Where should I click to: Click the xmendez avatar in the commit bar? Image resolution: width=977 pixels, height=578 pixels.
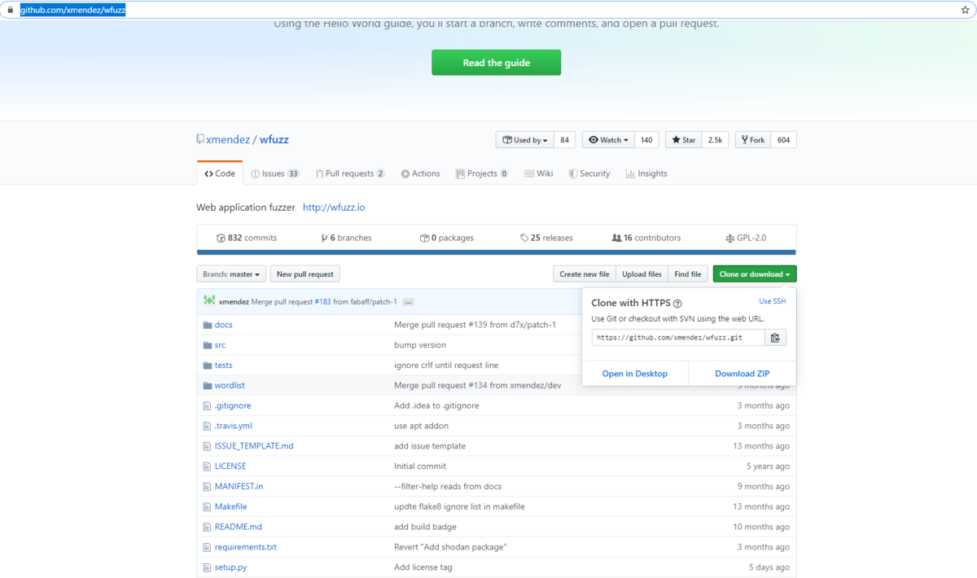pos(209,301)
